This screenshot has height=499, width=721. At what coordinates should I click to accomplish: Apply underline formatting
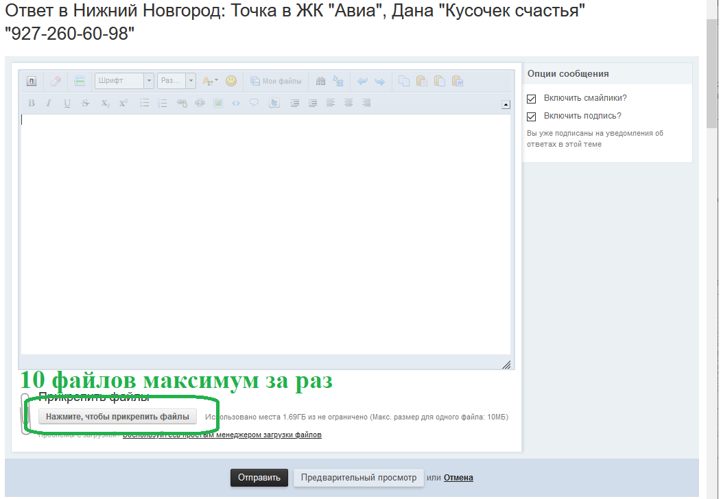pyautogui.click(x=67, y=103)
